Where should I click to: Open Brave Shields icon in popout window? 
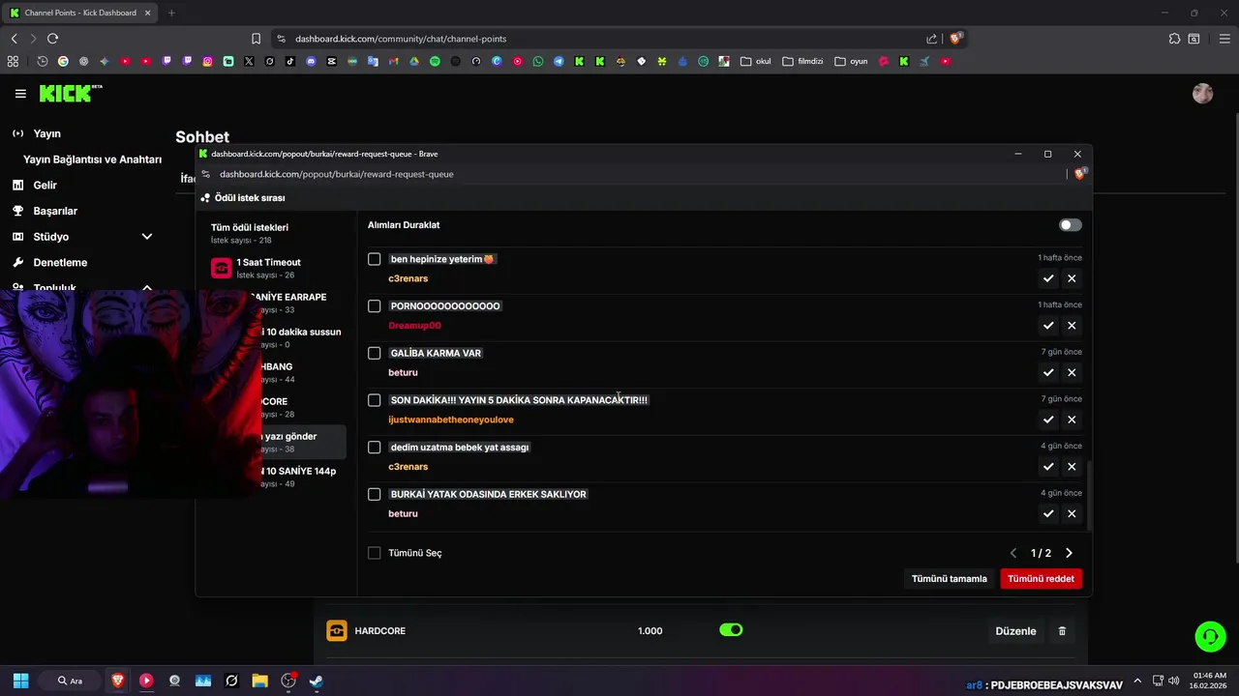point(1080,174)
